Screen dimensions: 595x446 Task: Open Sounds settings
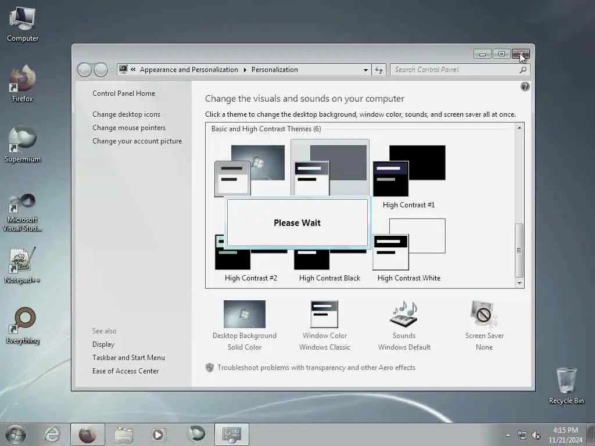[x=404, y=325]
